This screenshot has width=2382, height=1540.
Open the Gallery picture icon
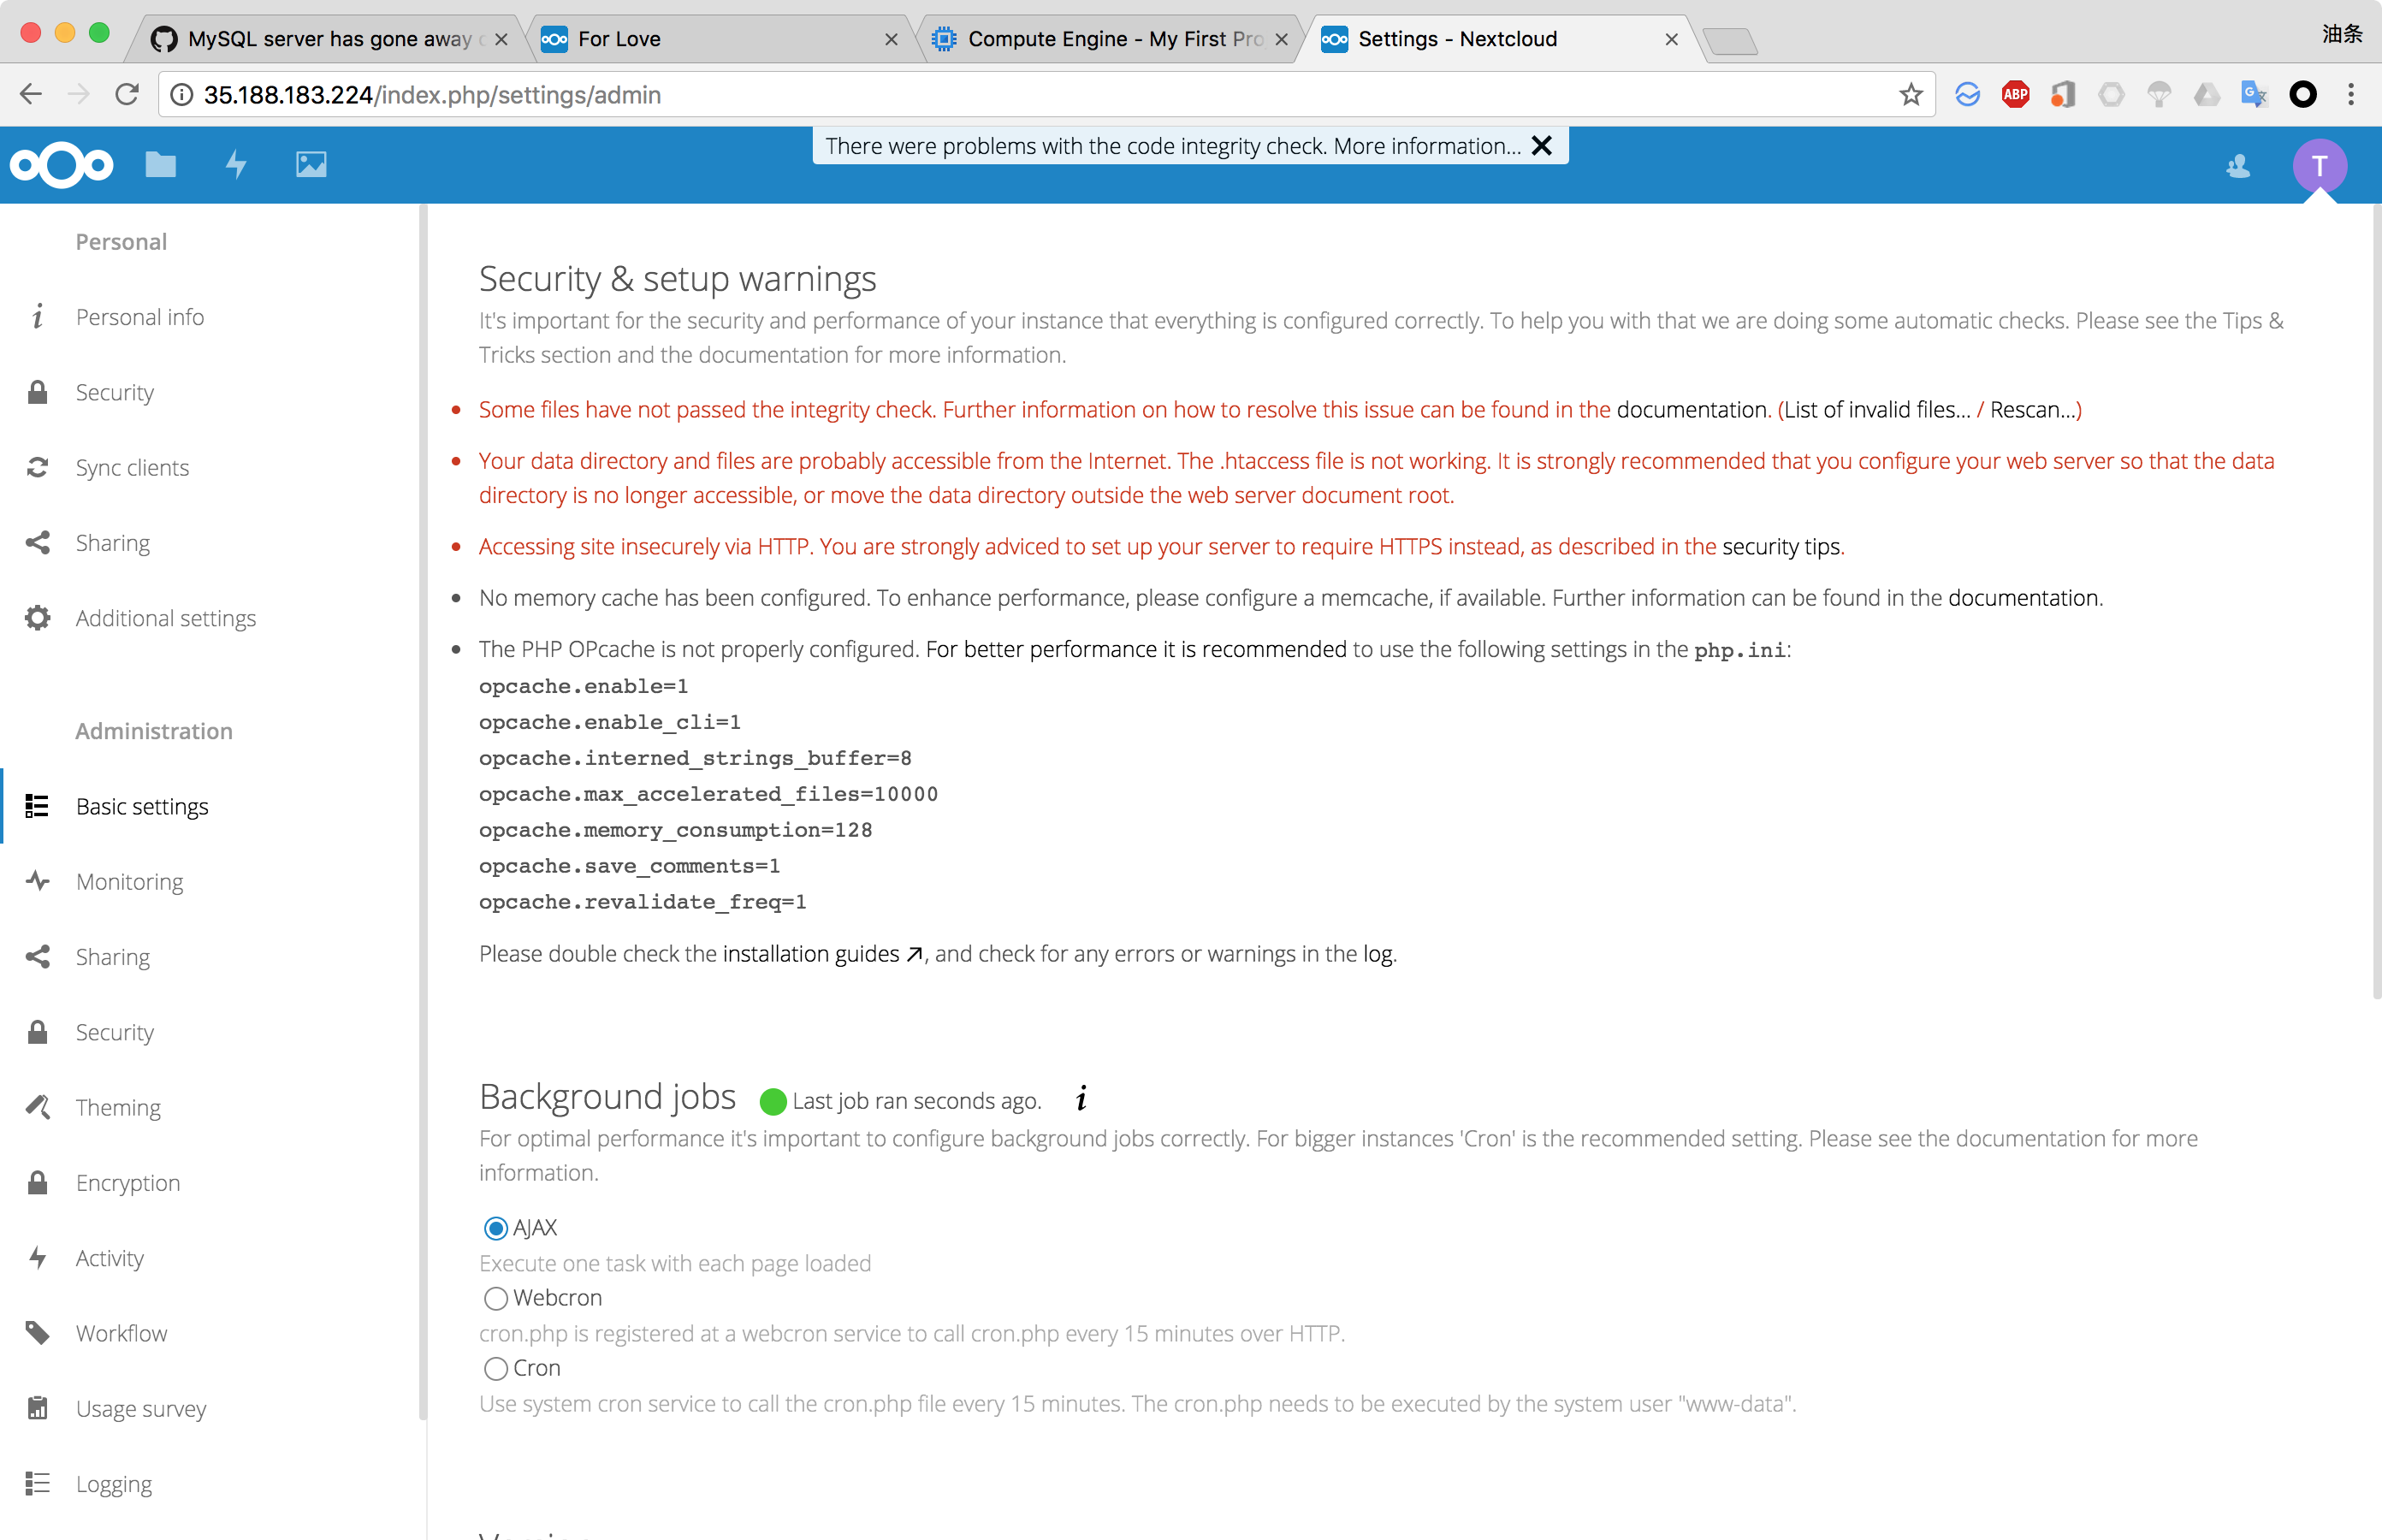pos(311,164)
